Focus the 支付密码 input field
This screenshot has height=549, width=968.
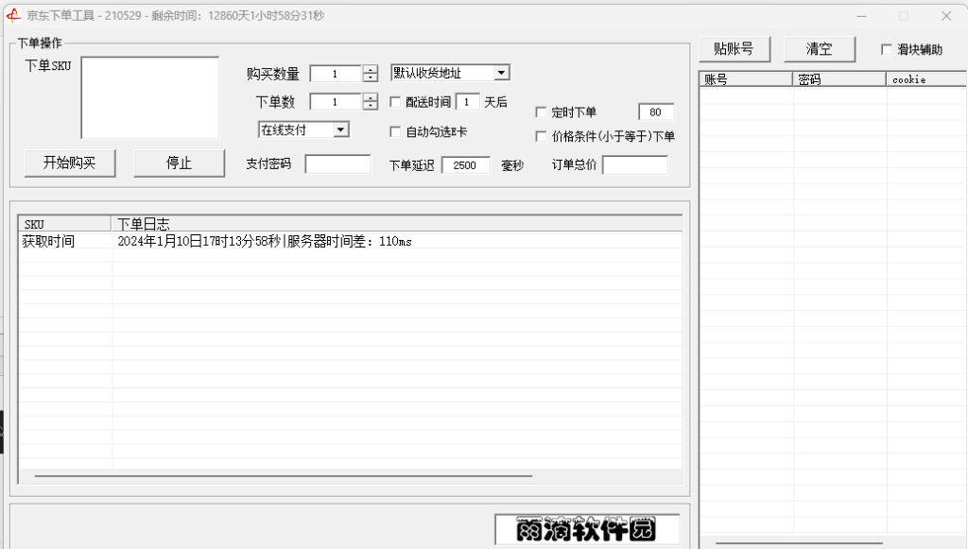337,164
